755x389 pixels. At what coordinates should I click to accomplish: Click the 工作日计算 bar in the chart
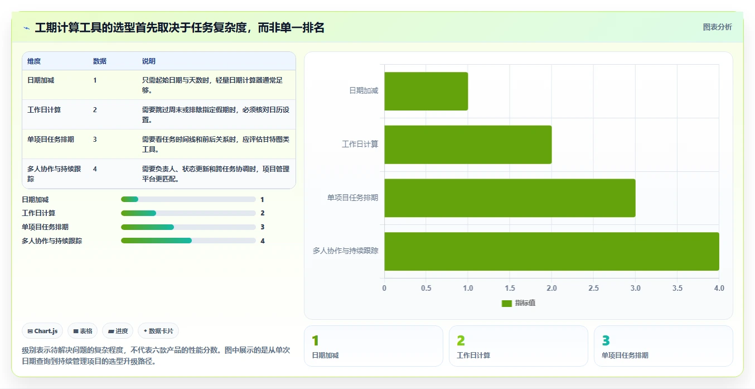(x=468, y=145)
